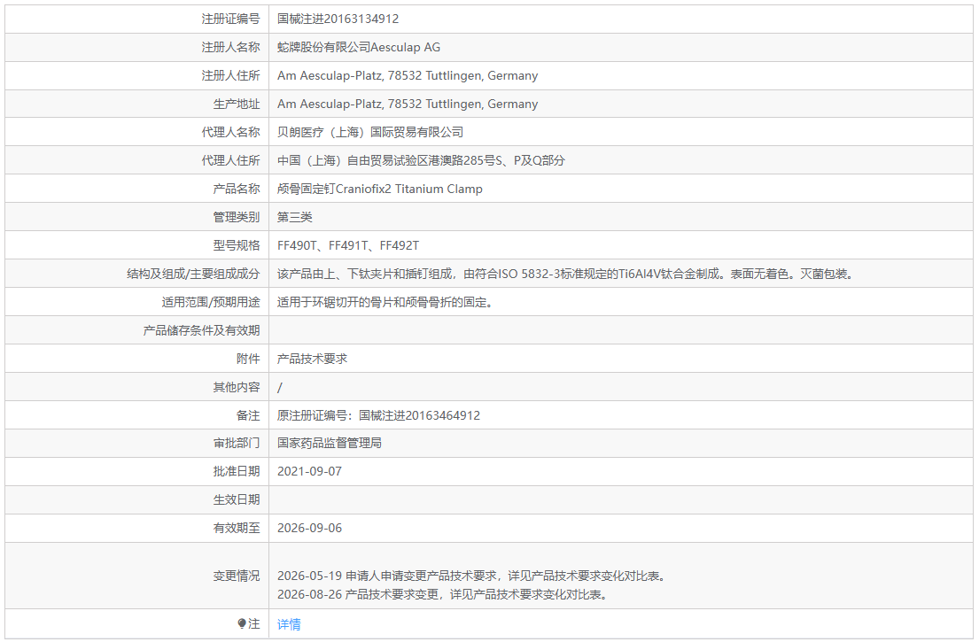The width and height of the screenshot is (979, 642).
Task: Select remark 原注册证编号：国械注进20163464912
Action: point(378,415)
